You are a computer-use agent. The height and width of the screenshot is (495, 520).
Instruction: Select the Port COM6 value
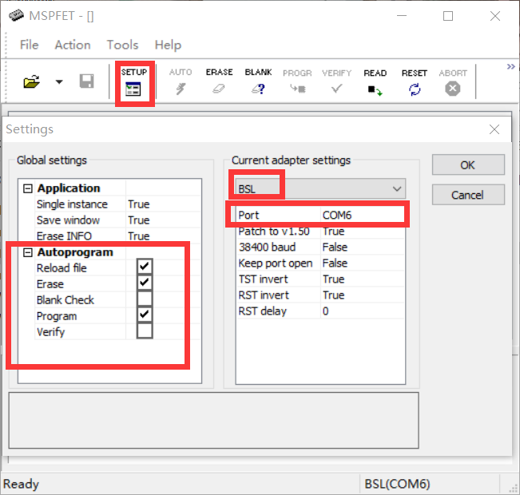point(363,216)
